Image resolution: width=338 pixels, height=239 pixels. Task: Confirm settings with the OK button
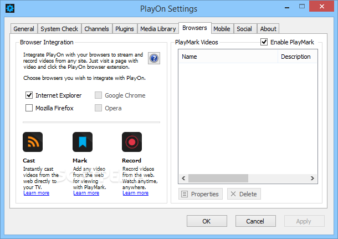coord(207,221)
